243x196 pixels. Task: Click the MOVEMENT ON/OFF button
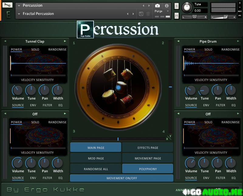(122, 178)
